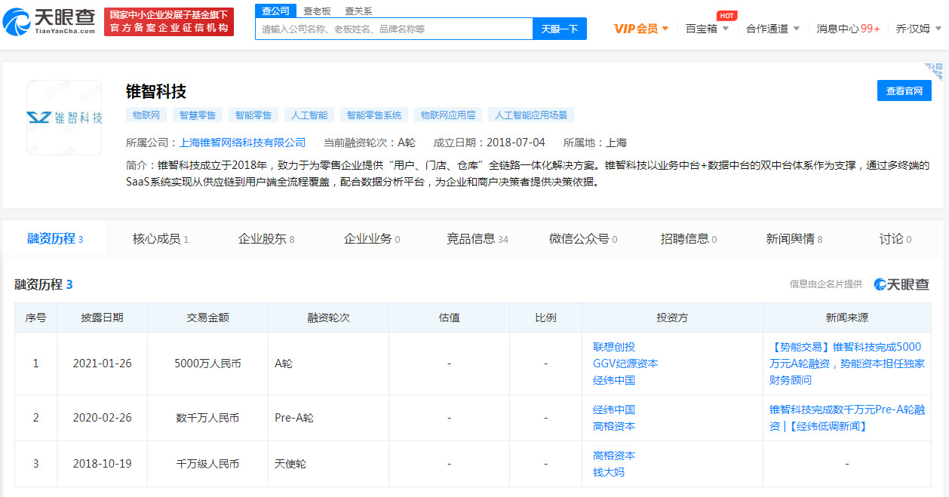Expand the 百宝箱 dropdown menu
This screenshot has width=949, height=497.
[x=707, y=29]
